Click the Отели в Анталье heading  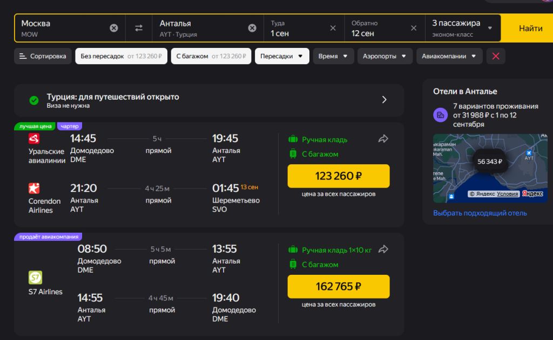[x=465, y=92]
